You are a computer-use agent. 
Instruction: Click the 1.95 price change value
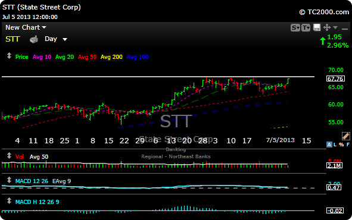[x=334, y=37]
